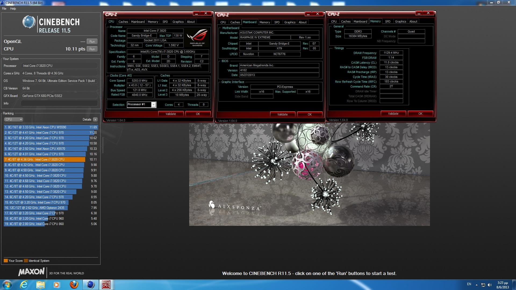Open the Help menu

13,9
